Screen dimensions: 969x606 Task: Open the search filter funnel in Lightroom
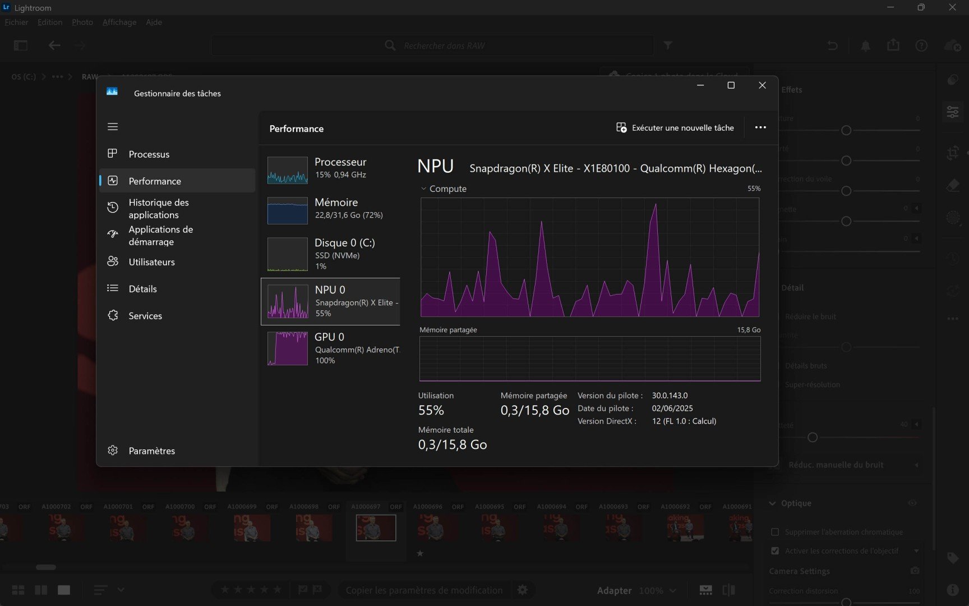coord(668,45)
